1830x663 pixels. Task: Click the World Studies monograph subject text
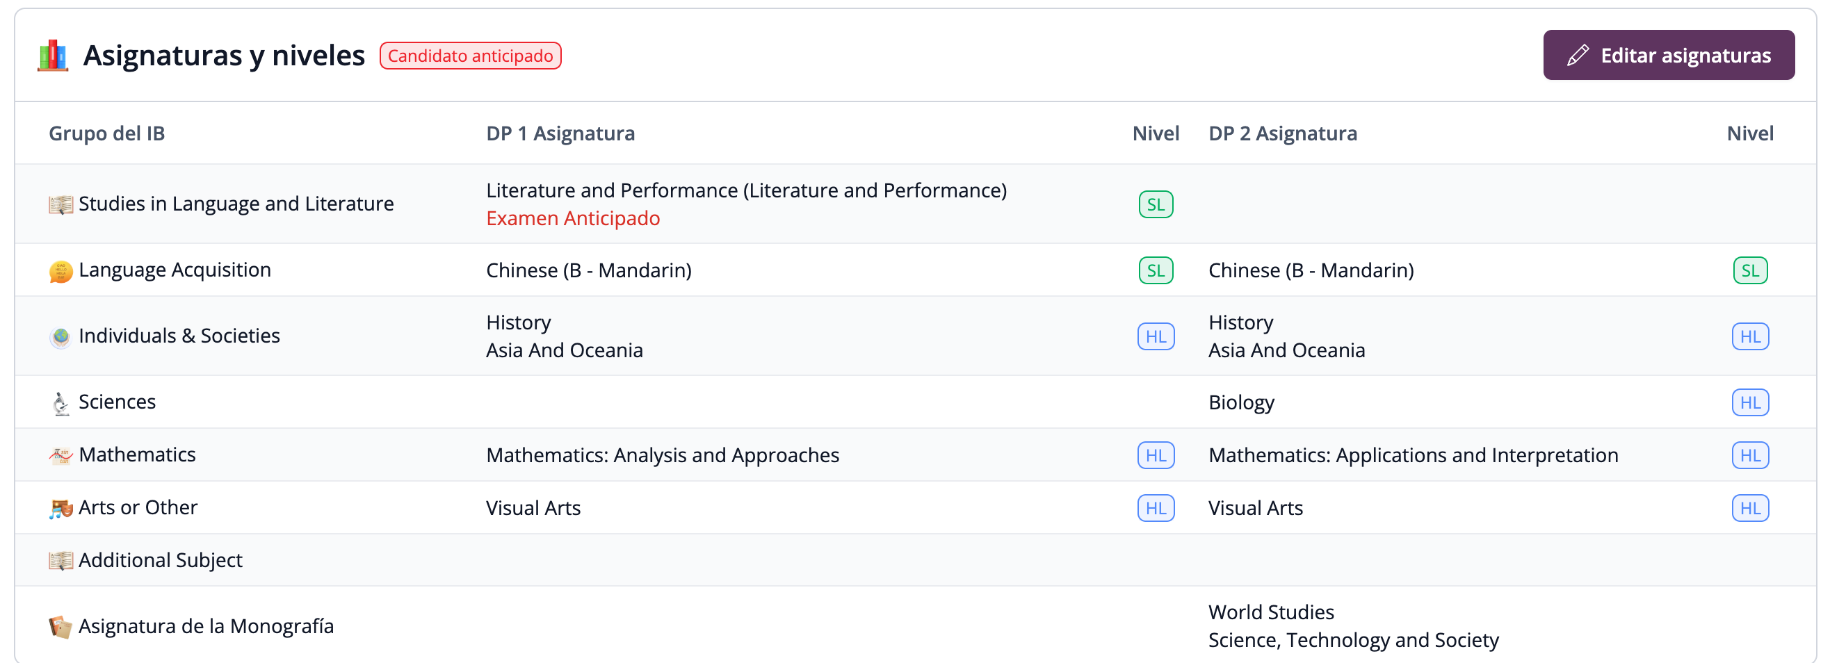[1271, 612]
